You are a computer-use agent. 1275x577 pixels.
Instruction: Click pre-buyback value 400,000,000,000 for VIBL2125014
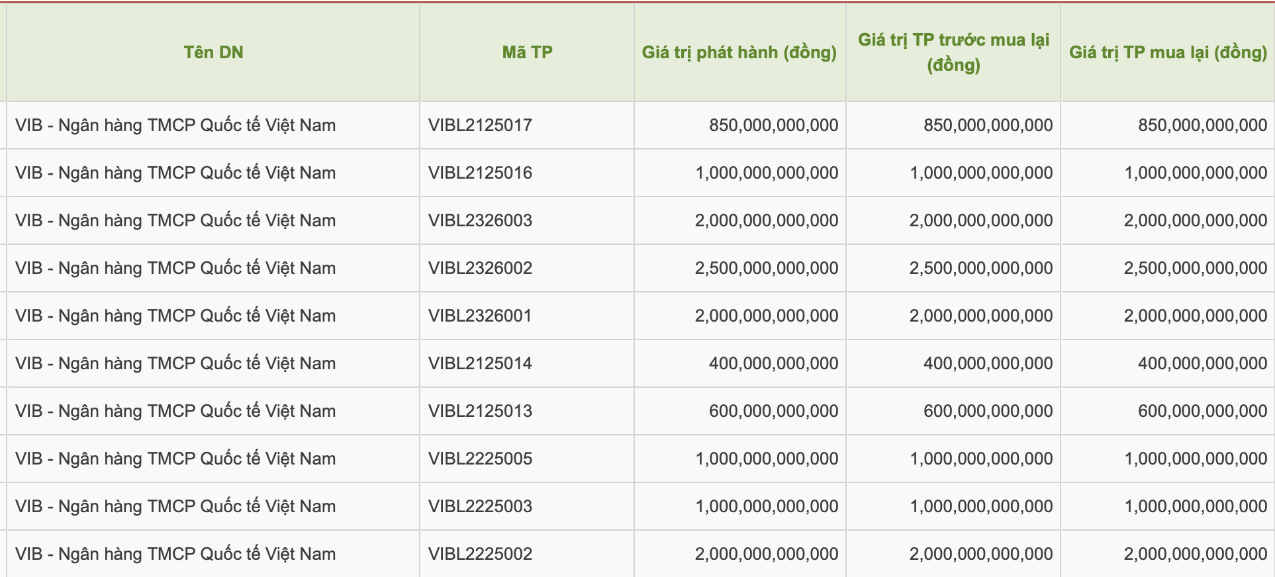coord(988,363)
